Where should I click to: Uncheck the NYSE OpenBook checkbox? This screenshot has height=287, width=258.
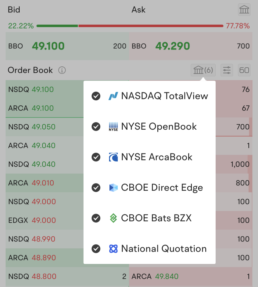pos(96,127)
